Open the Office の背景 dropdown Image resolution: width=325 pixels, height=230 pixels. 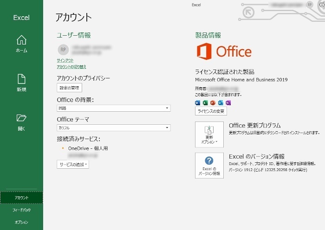(x=114, y=108)
